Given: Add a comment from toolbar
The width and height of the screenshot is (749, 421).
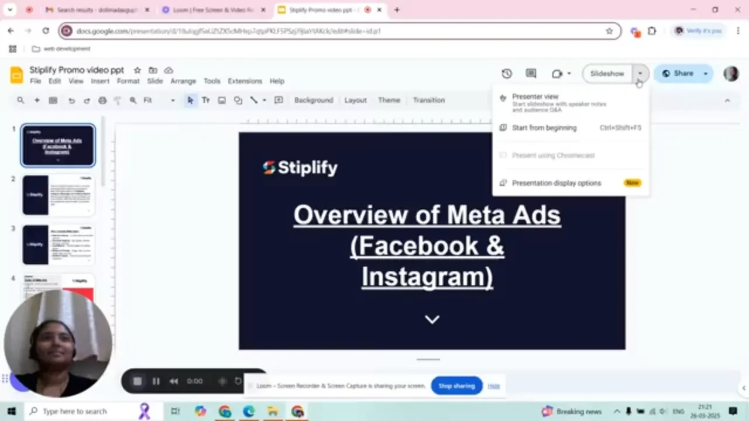Looking at the screenshot, I should [279, 101].
